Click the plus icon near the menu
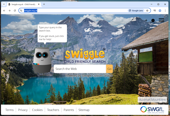The width and height of the screenshot is (170, 116). pyautogui.click(x=146, y=20)
